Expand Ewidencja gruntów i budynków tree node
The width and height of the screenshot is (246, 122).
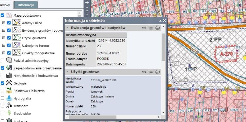tap(4, 30)
